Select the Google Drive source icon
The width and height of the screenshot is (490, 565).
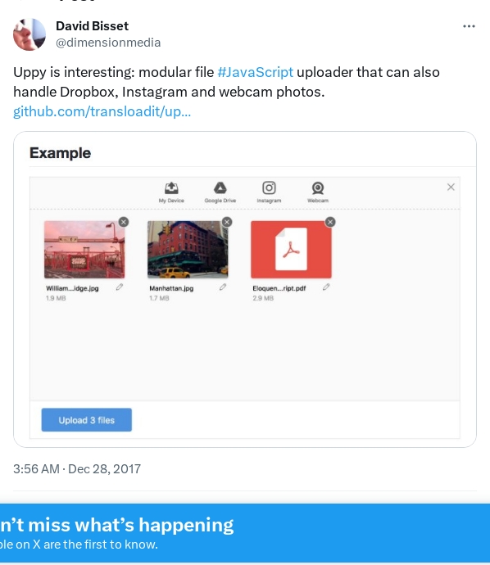220,188
